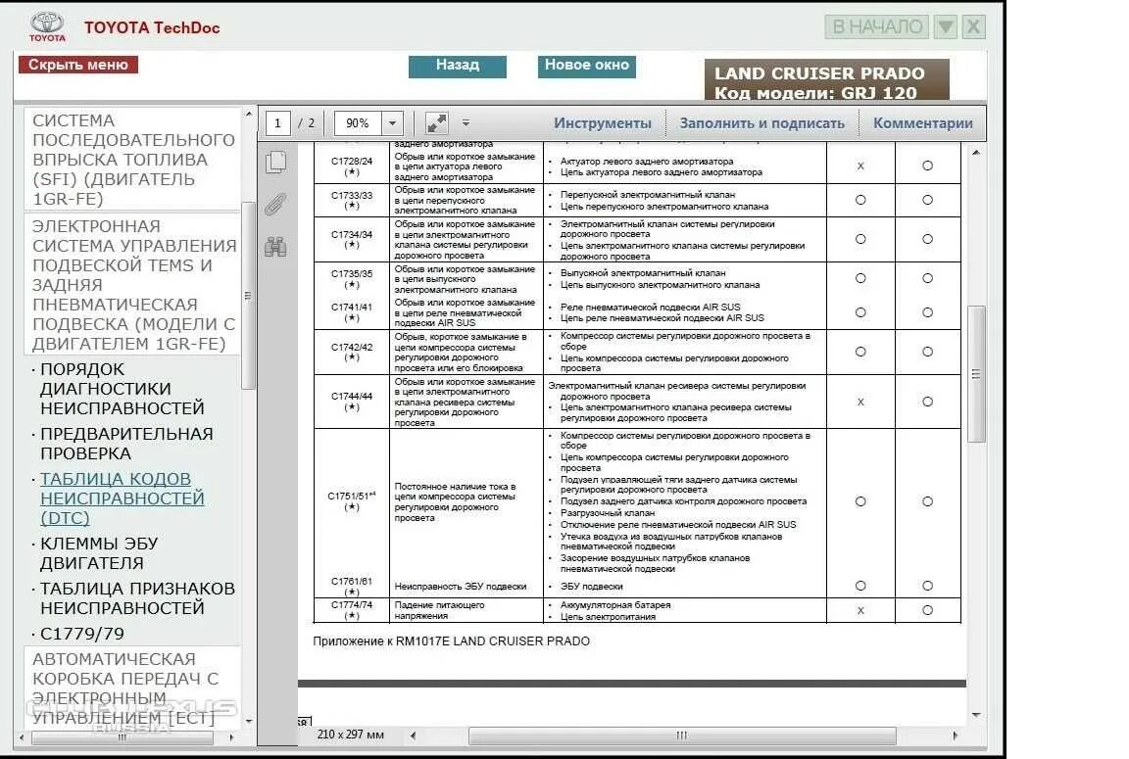Open ПОРЯДОК ДИАГНОСТИКИ НЕИСПРАВНОСТЕЙ item
Image resolution: width=1129 pixels, height=759 pixels.
coord(123,389)
